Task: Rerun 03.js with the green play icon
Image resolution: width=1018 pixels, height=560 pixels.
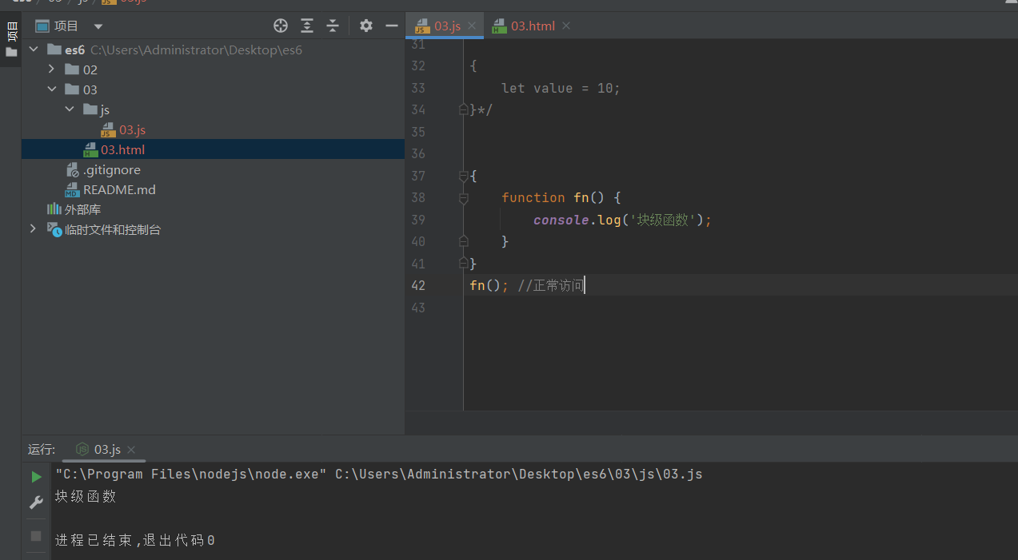Action: 36,477
